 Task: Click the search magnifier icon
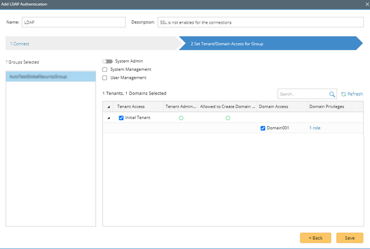click(x=332, y=94)
